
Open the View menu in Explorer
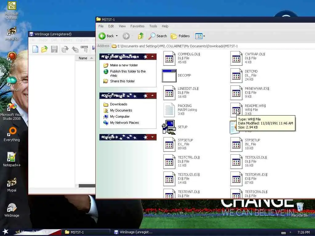122,26
